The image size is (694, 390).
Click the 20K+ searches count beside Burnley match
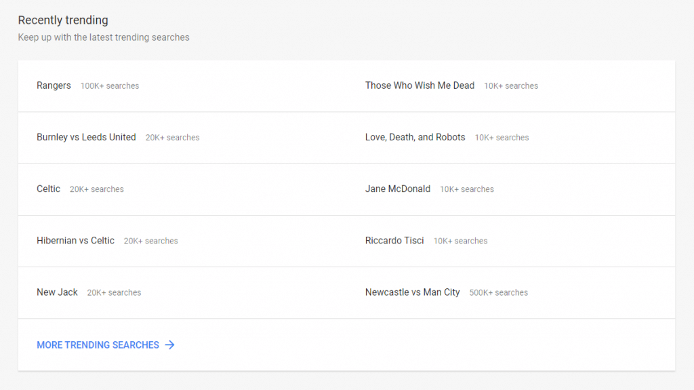[x=172, y=138]
